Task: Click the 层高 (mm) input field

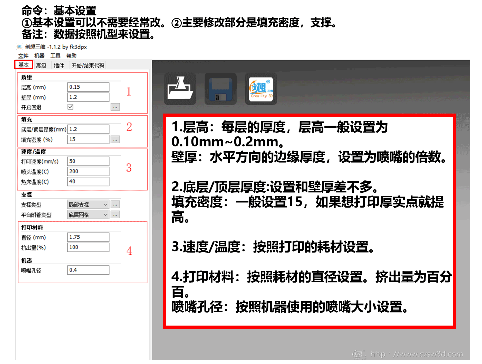Action: [x=88, y=87]
